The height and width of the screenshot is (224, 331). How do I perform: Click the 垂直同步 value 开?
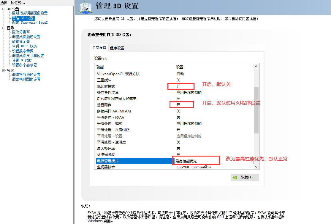[x=178, y=105]
